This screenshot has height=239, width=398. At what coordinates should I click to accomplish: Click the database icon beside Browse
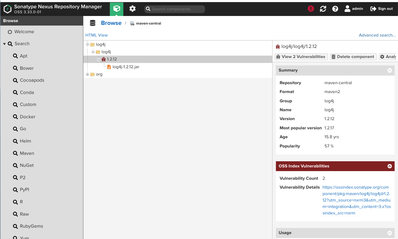coord(92,23)
